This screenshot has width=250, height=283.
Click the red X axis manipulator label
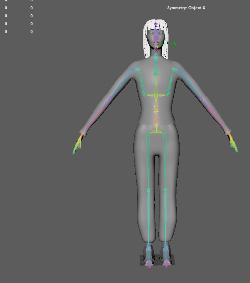[x=156, y=51]
